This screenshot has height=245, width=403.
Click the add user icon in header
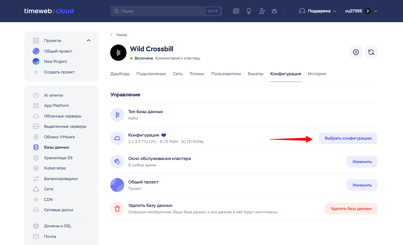tap(262, 11)
